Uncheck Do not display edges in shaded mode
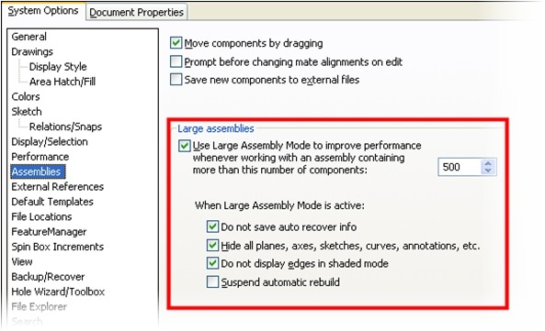 [212, 263]
